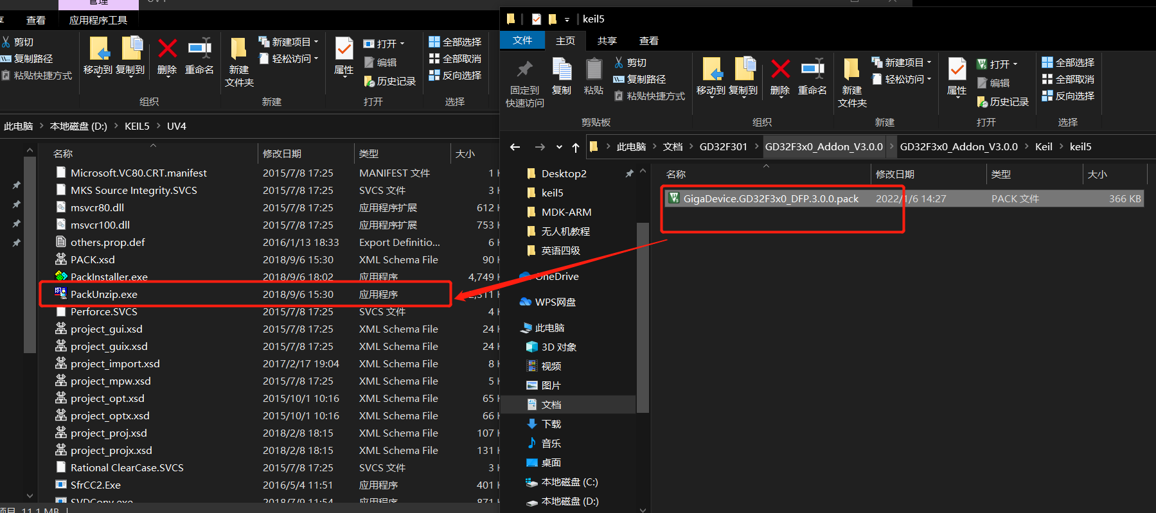
Task: Switch to View tab in left UV4 window
Action: click(x=36, y=20)
